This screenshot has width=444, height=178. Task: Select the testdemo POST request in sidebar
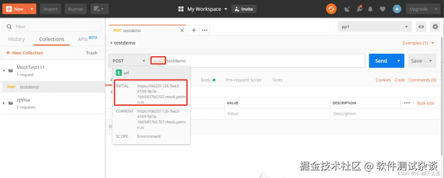52,87
